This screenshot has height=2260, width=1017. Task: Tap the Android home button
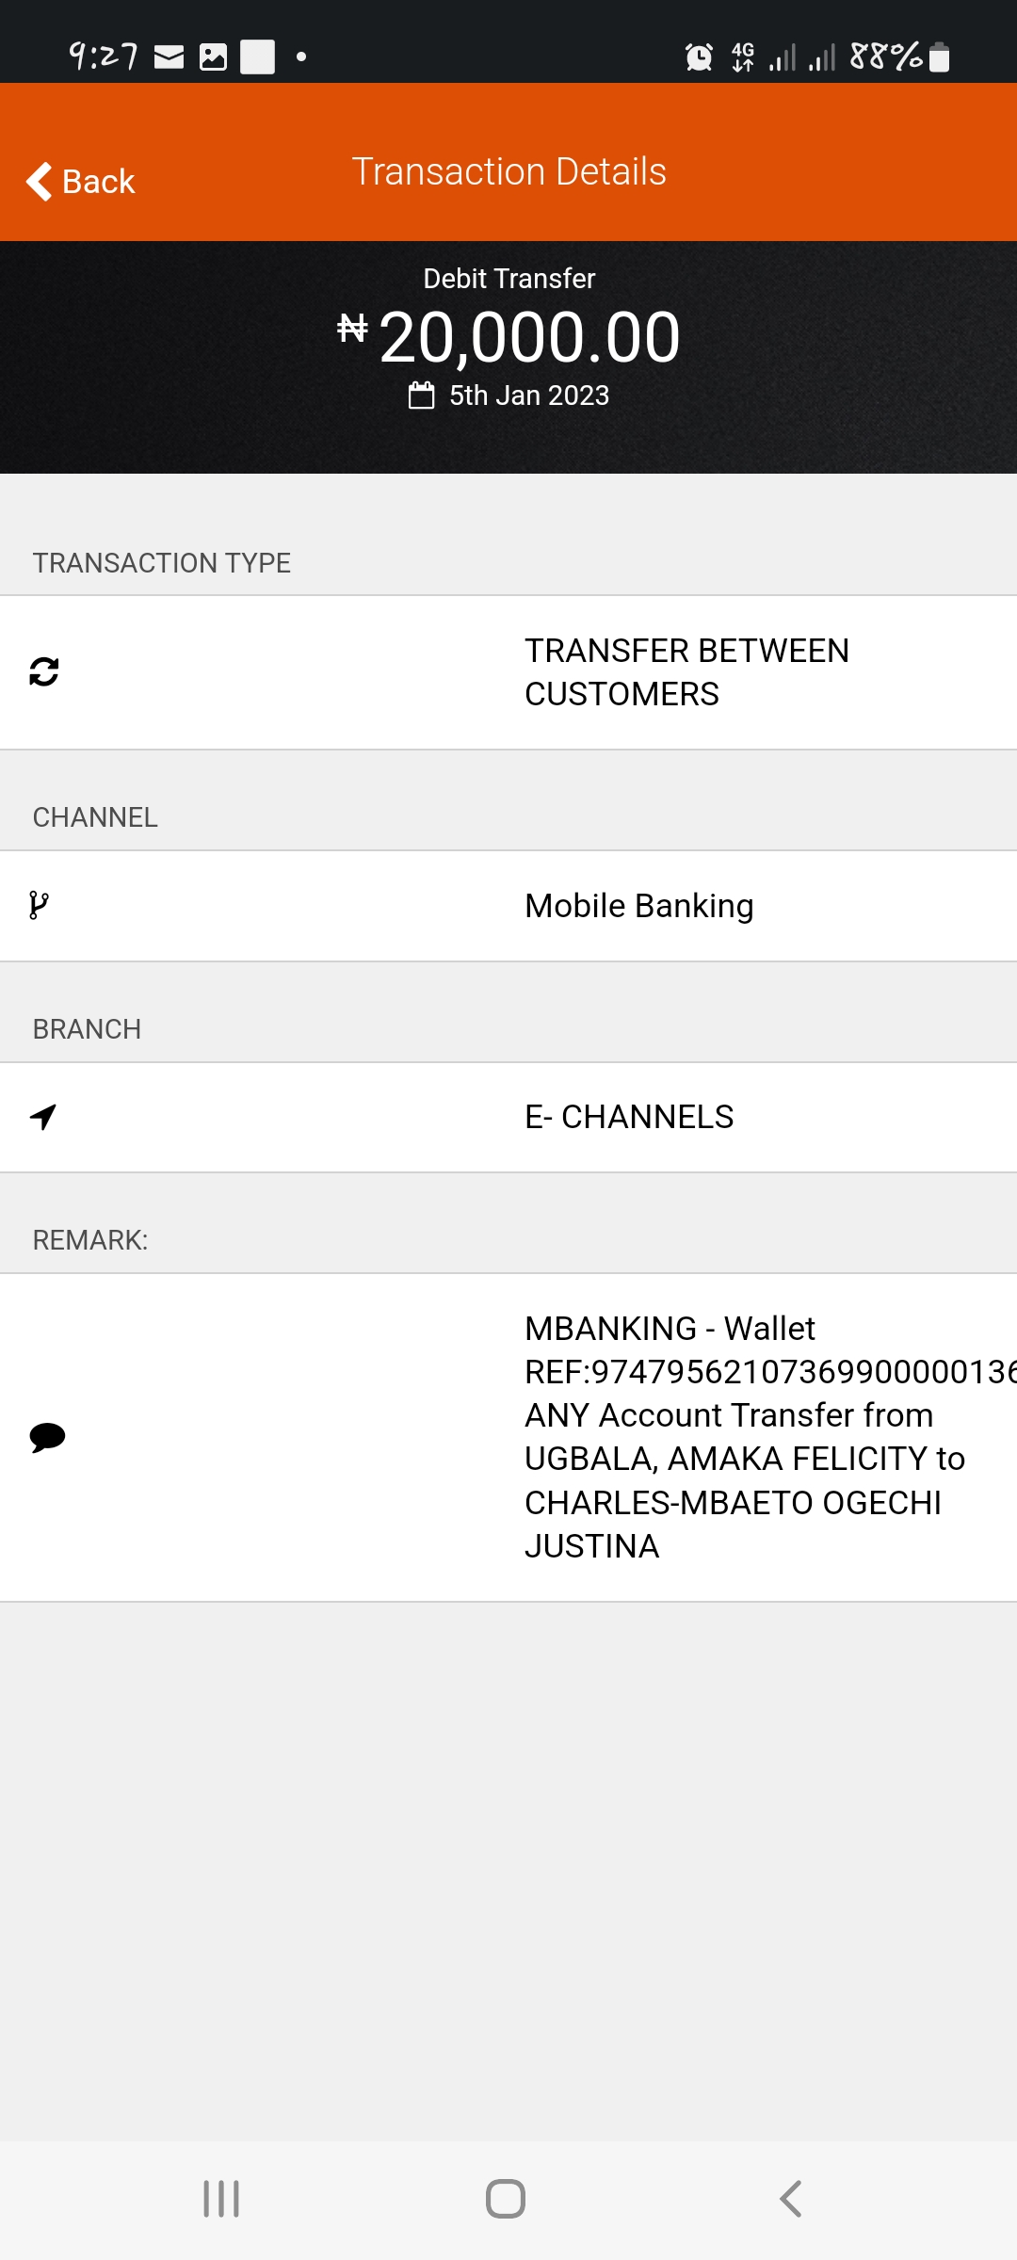506,2199
